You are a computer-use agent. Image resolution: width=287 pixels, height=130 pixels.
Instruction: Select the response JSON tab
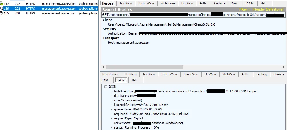(121, 80)
